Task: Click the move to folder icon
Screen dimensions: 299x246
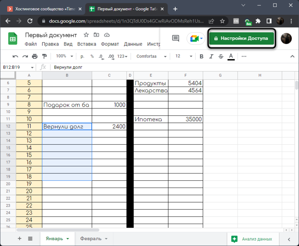Action: click(x=96, y=35)
